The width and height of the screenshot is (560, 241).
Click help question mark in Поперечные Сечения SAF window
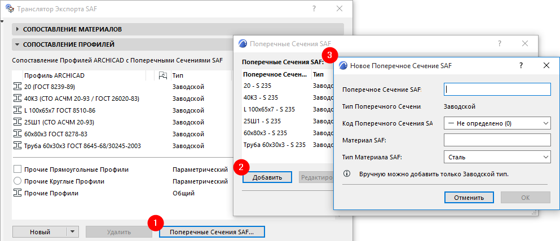tap(499, 43)
